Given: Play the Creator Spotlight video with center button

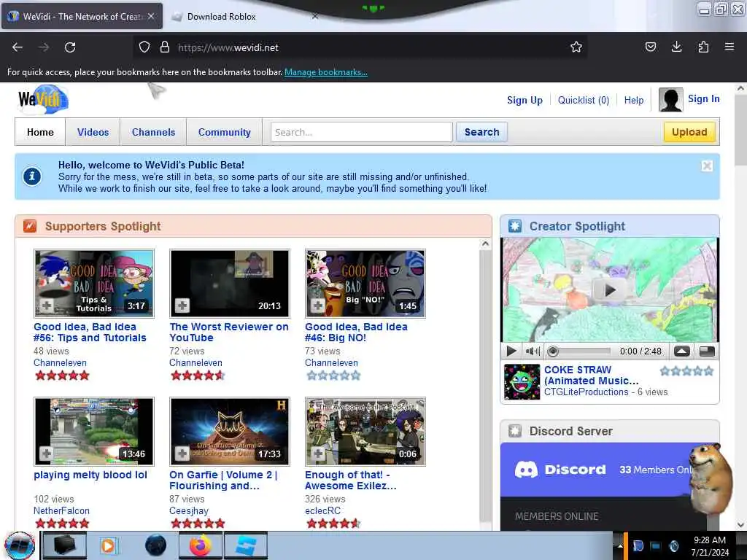Looking at the screenshot, I should tap(609, 290).
